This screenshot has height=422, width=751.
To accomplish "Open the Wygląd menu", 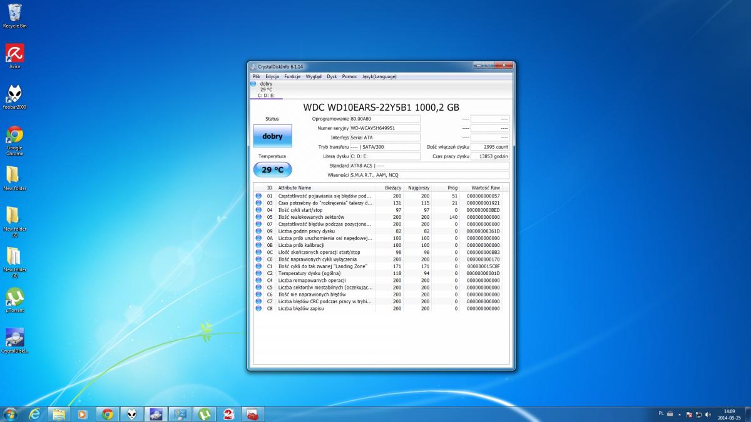I will (314, 76).
